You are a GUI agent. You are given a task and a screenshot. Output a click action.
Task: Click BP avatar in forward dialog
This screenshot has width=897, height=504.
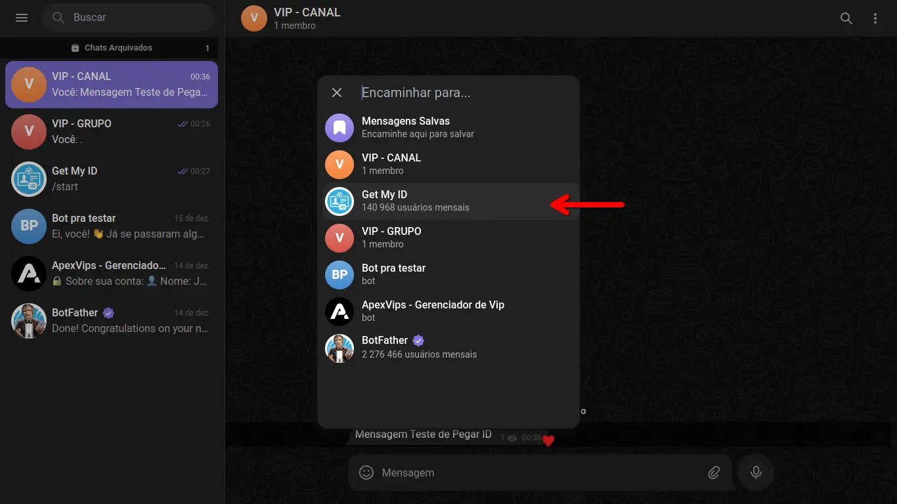coord(339,274)
